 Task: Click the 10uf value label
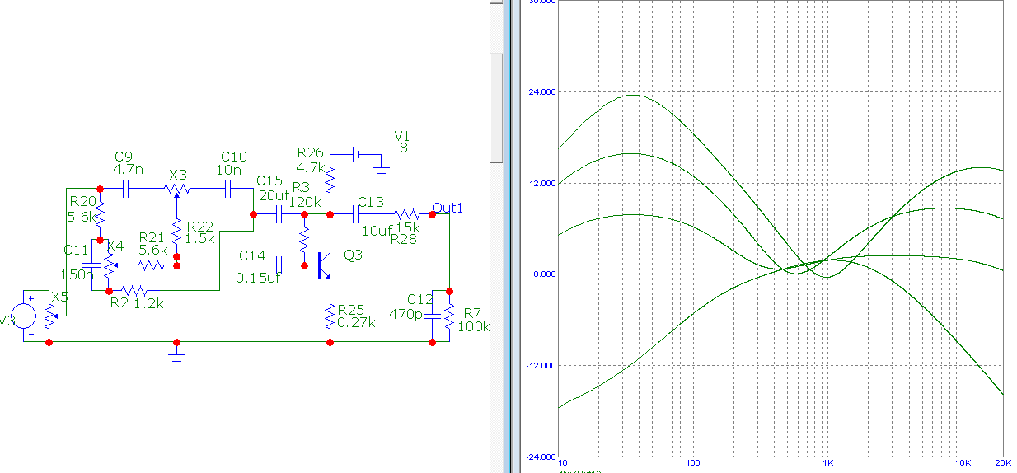click(x=376, y=231)
